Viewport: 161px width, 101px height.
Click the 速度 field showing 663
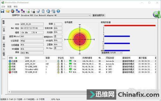pyautogui.click(x=32, y=37)
